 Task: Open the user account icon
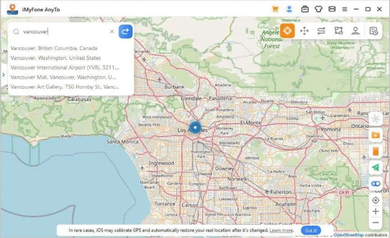click(x=289, y=9)
